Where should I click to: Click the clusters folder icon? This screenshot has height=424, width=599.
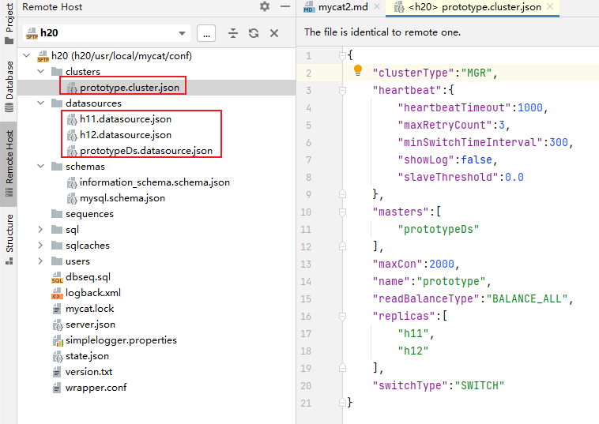[x=57, y=71]
